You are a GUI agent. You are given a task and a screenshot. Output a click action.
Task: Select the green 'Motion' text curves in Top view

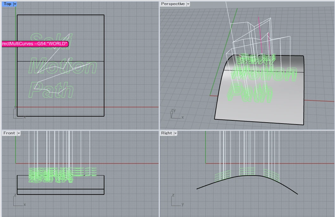63,66
